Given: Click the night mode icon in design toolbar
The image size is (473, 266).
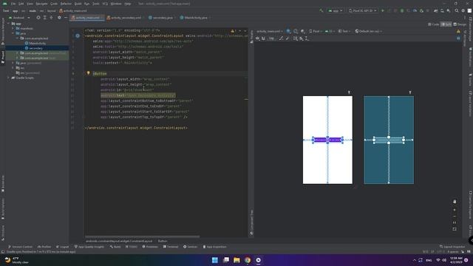Looking at the screenshot, I should tap(302, 31).
